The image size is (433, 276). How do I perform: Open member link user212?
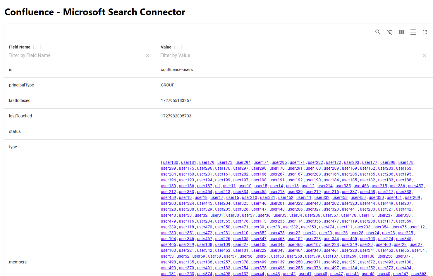coord(169,192)
